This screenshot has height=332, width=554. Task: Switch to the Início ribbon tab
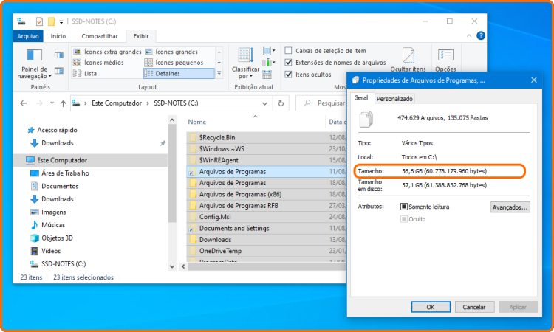[x=58, y=36]
